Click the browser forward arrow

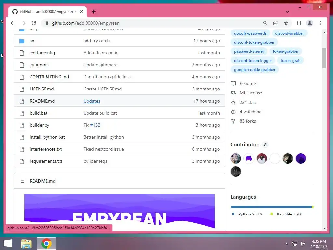point(23,23)
